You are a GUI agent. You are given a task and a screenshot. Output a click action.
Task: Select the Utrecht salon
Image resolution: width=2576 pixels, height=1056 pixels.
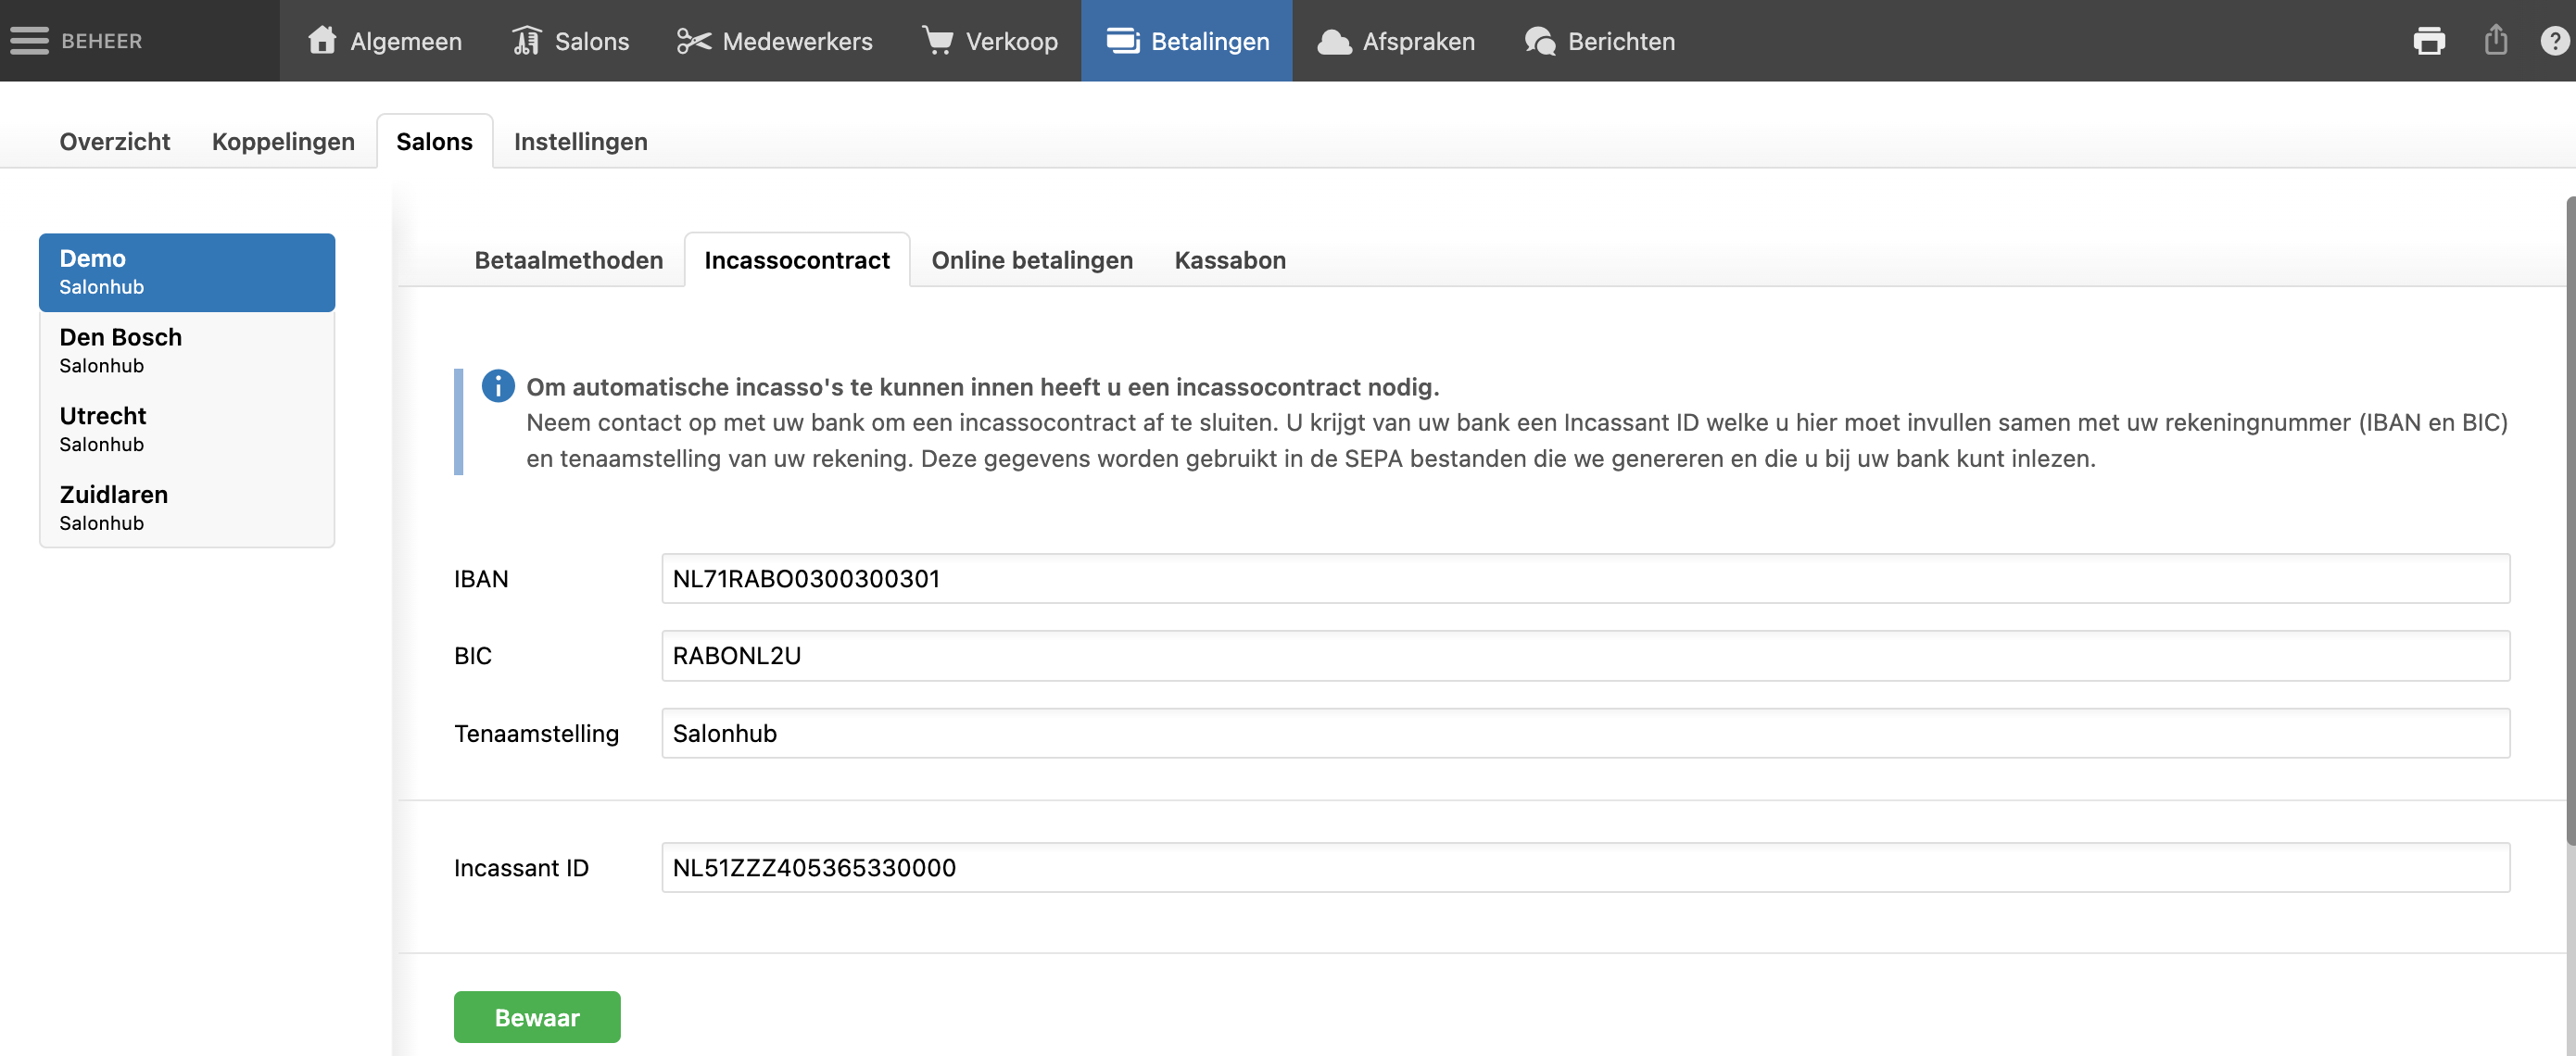point(187,429)
